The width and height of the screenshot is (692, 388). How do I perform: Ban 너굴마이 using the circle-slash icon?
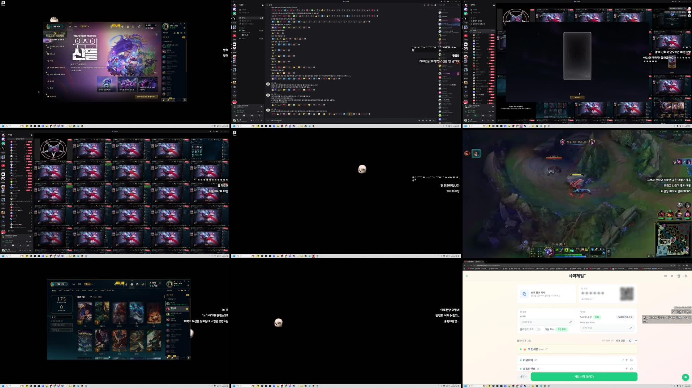click(631, 360)
